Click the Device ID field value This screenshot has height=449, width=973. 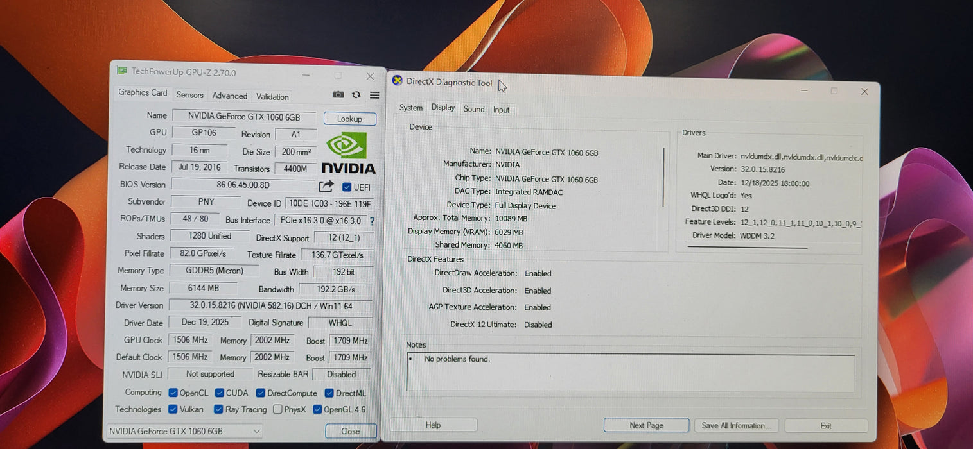tap(329, 203)
